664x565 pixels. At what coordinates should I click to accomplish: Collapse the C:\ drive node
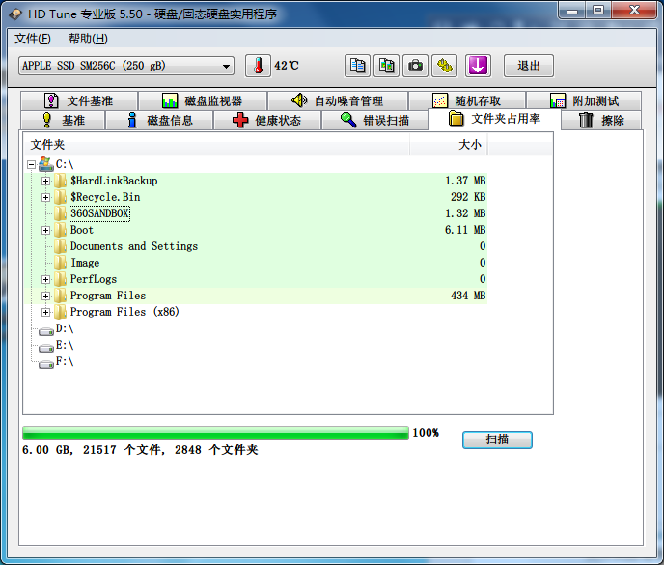[31, 164]
